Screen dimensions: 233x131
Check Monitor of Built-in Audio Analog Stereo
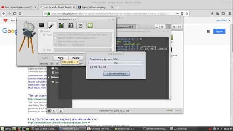click(x=55, y=38)
